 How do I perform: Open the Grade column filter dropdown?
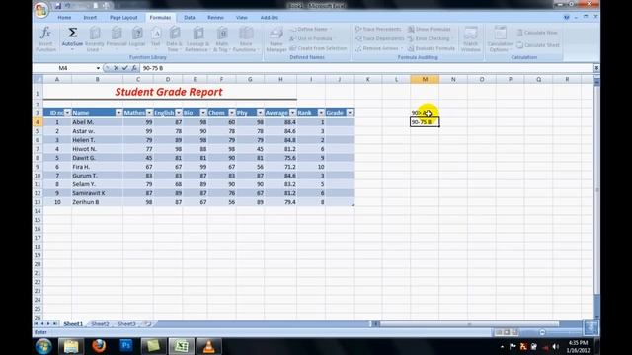coord(350,113)
